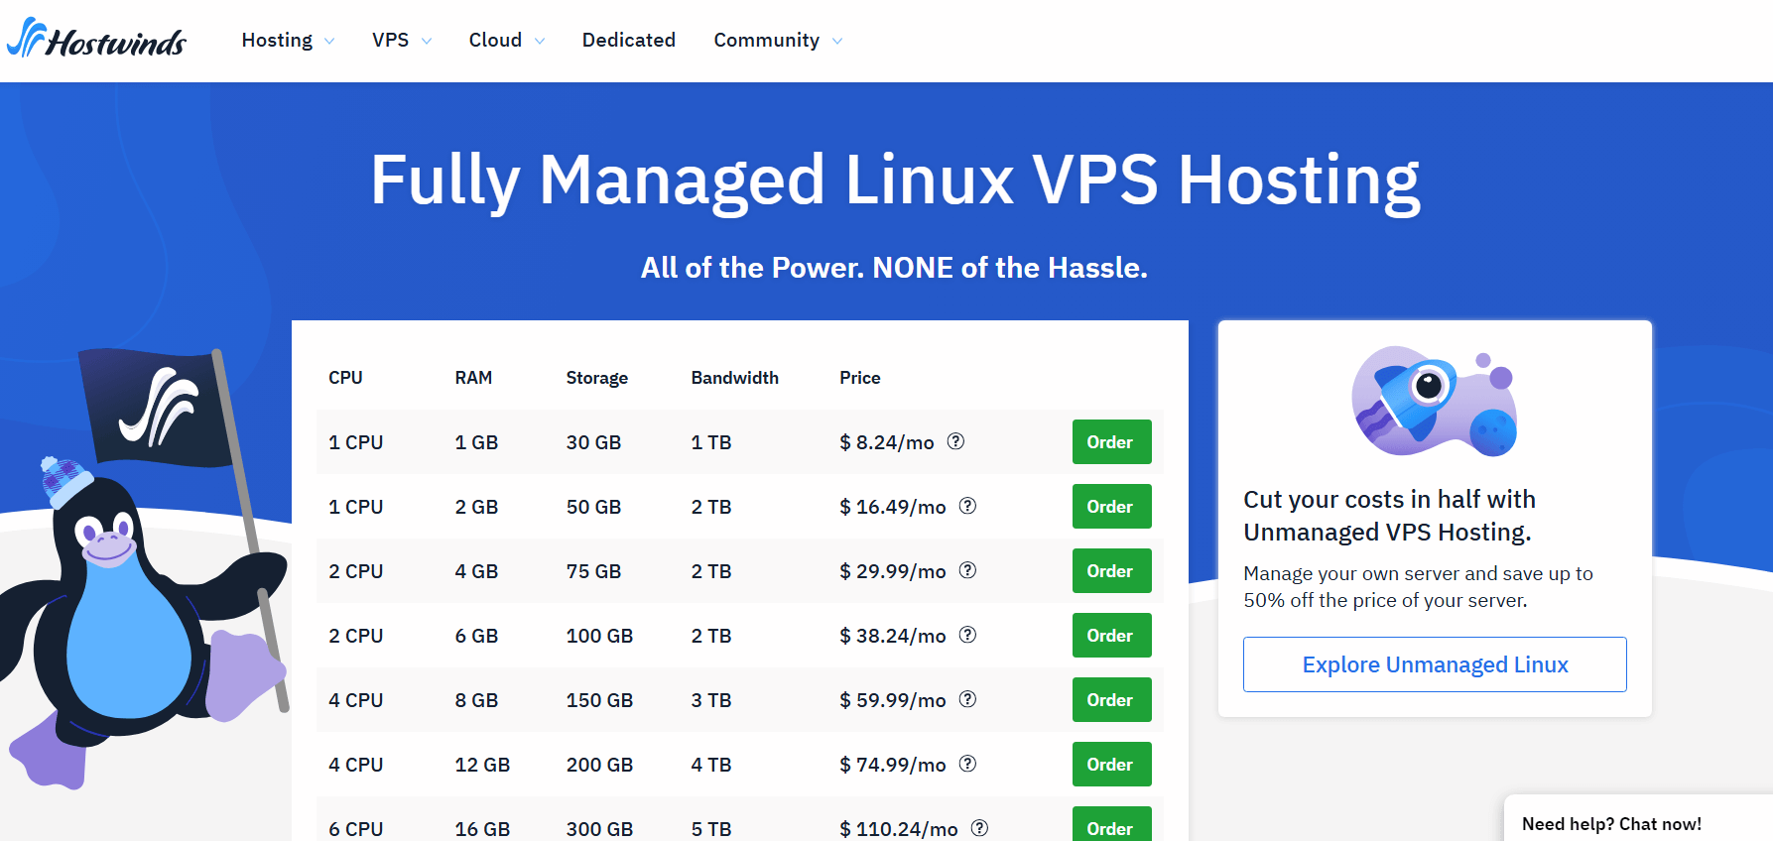The image size is (1773, 841).
Task: Expand the Hosting dropdown chevron
Action: point(329,41)
